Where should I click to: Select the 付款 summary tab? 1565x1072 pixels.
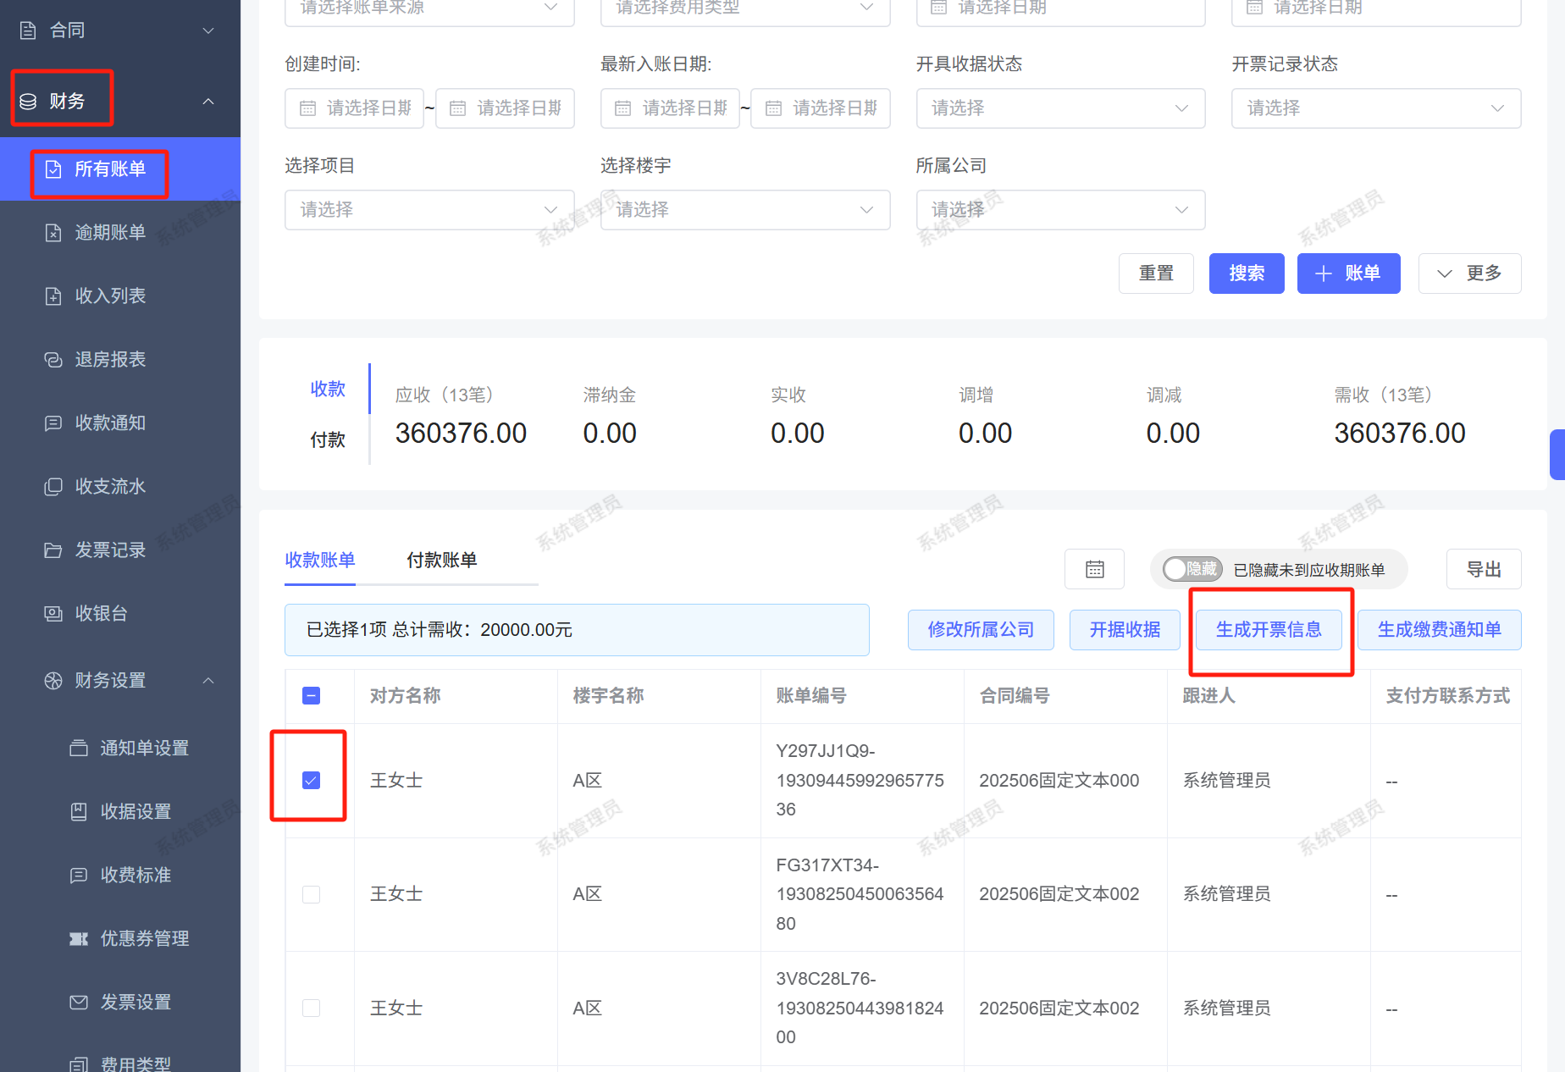[328, 439]
